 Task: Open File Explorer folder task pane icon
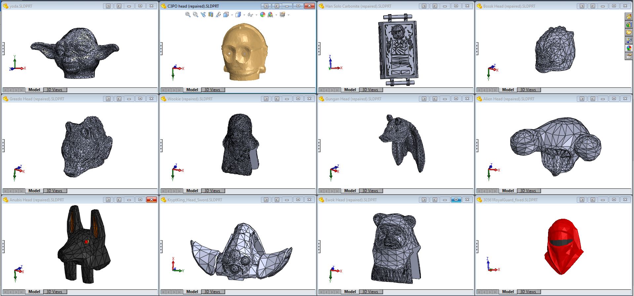pos(629,32)
